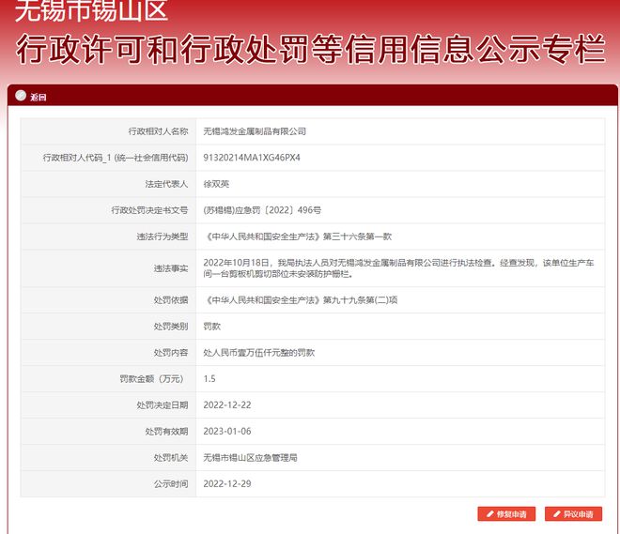The image size is (620, 534).
Task: Click the fine amount value 1.5
Action: point(209,379)
